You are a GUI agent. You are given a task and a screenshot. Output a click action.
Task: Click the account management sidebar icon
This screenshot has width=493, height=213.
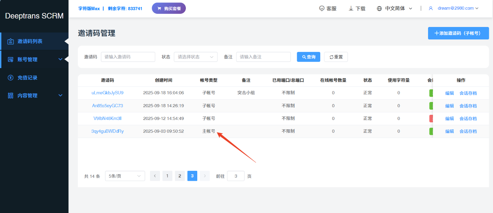[11, 59]
